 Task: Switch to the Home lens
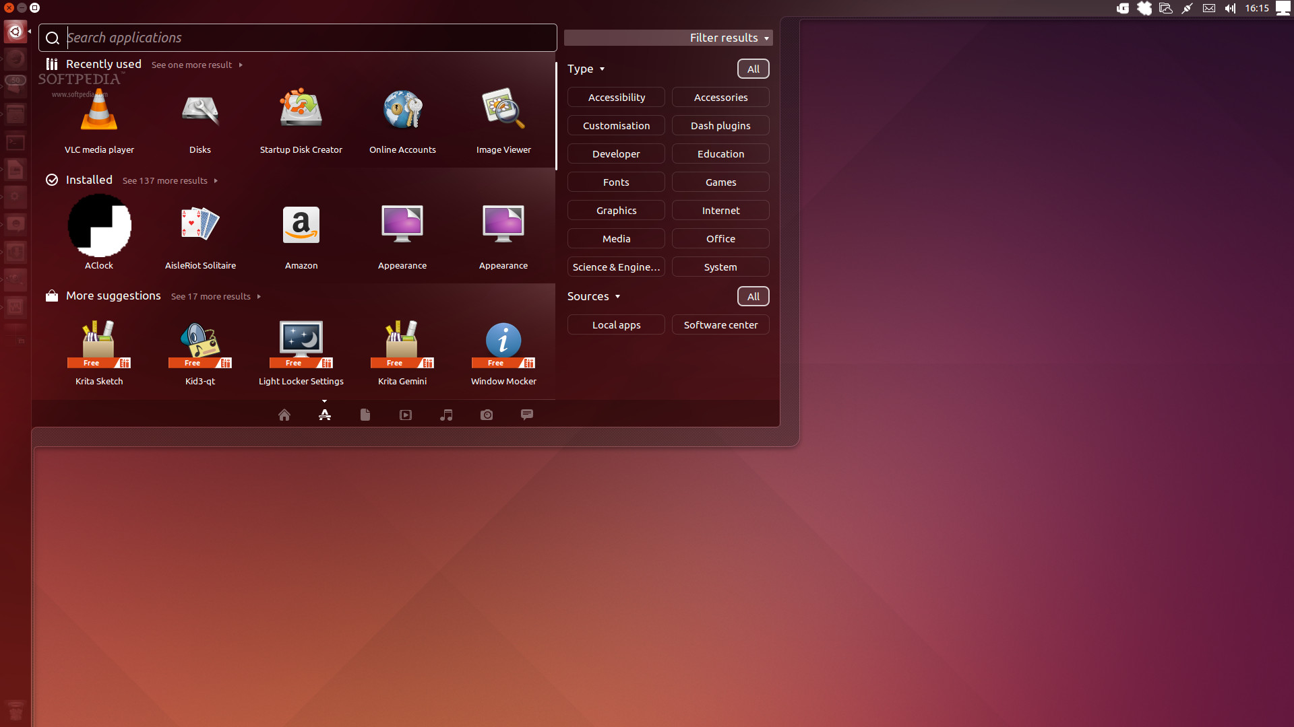coord(284,415)
